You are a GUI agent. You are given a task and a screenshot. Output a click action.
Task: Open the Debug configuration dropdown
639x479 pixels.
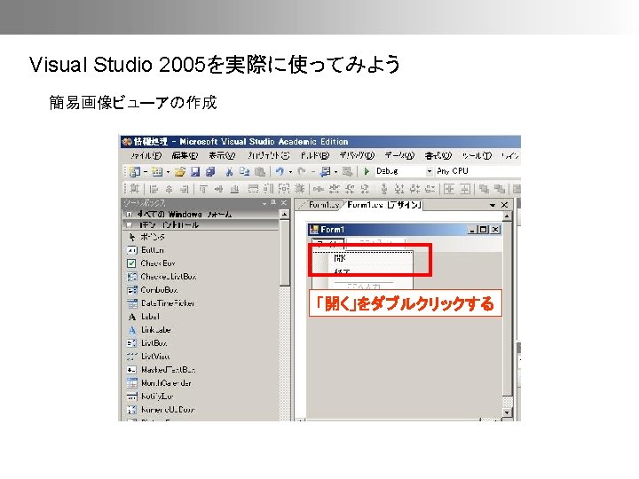coord(429,171)
